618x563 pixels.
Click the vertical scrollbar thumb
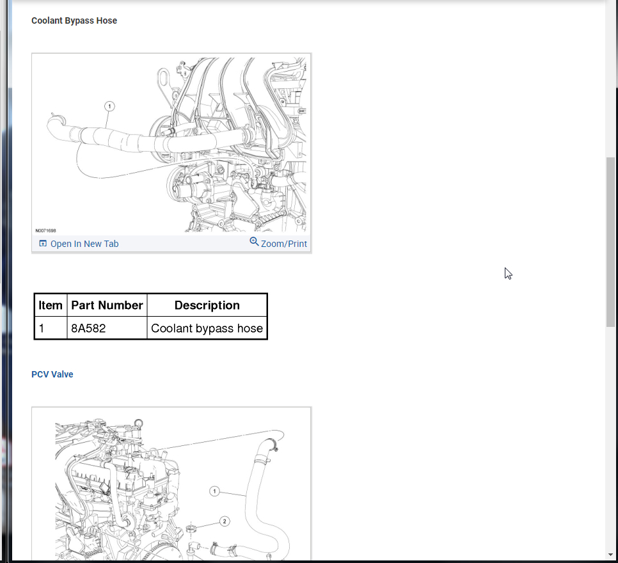[610, 242]
